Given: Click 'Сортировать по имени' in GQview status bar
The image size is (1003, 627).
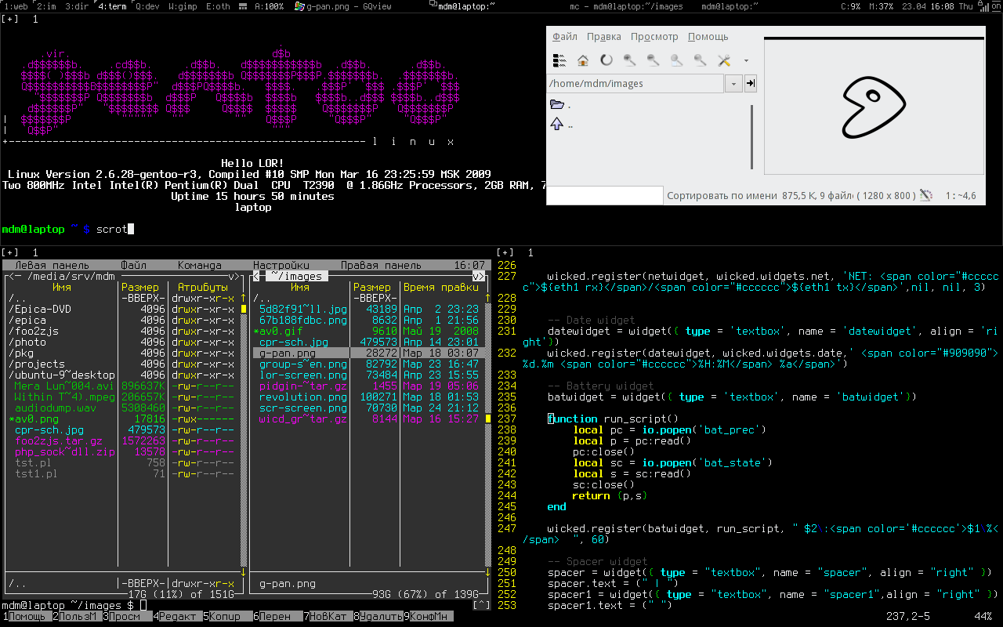Looking at the screenshot, I should tap(722, 195).
